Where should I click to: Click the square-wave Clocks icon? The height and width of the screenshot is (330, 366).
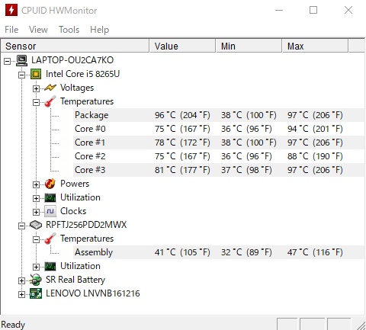coord(50,211)
